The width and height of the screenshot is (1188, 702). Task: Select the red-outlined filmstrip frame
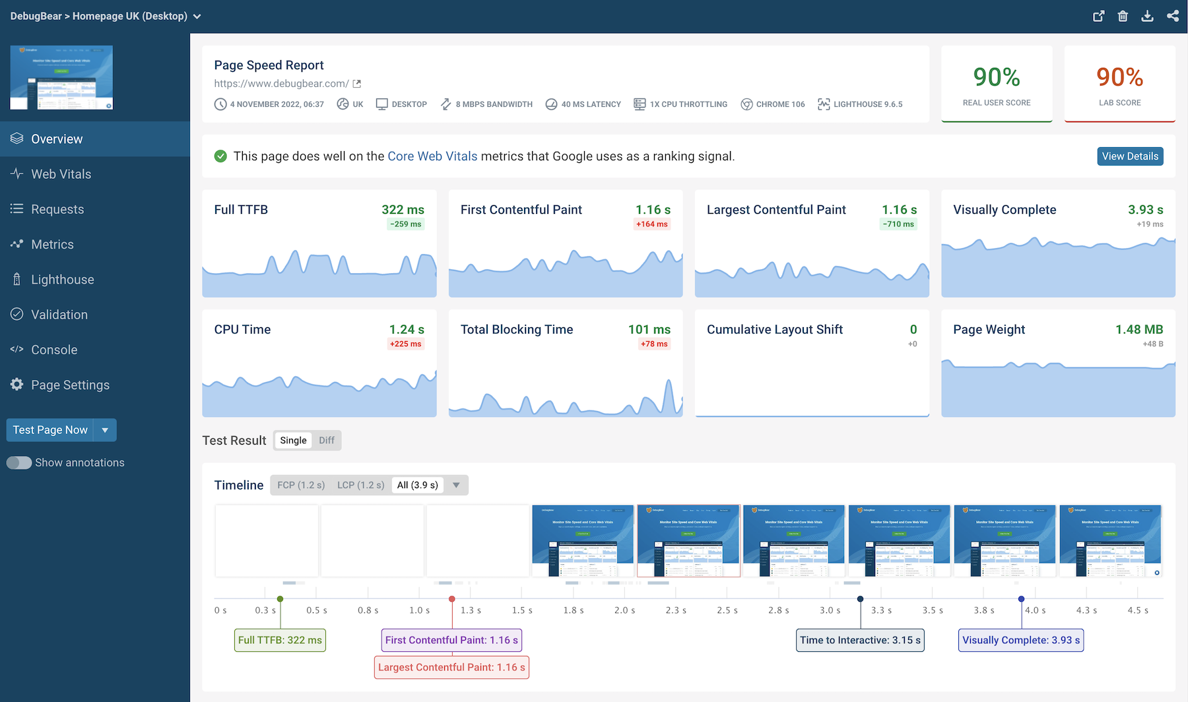pyautogui.click(x=688, y=541)
